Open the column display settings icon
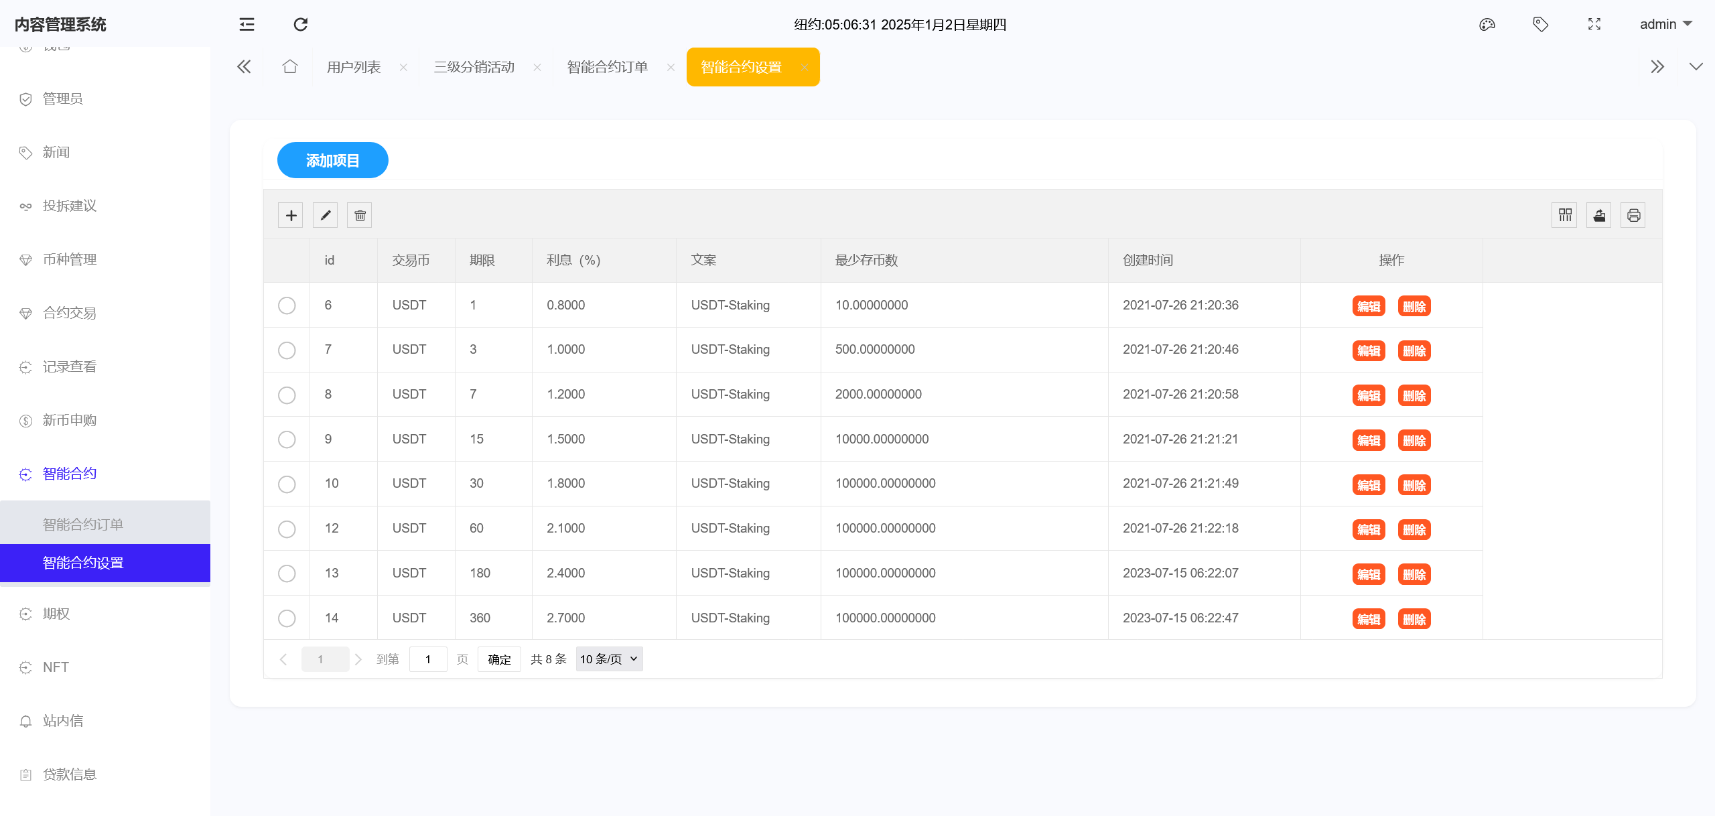Screen dimensions: 1715x816 [1564, 215]
